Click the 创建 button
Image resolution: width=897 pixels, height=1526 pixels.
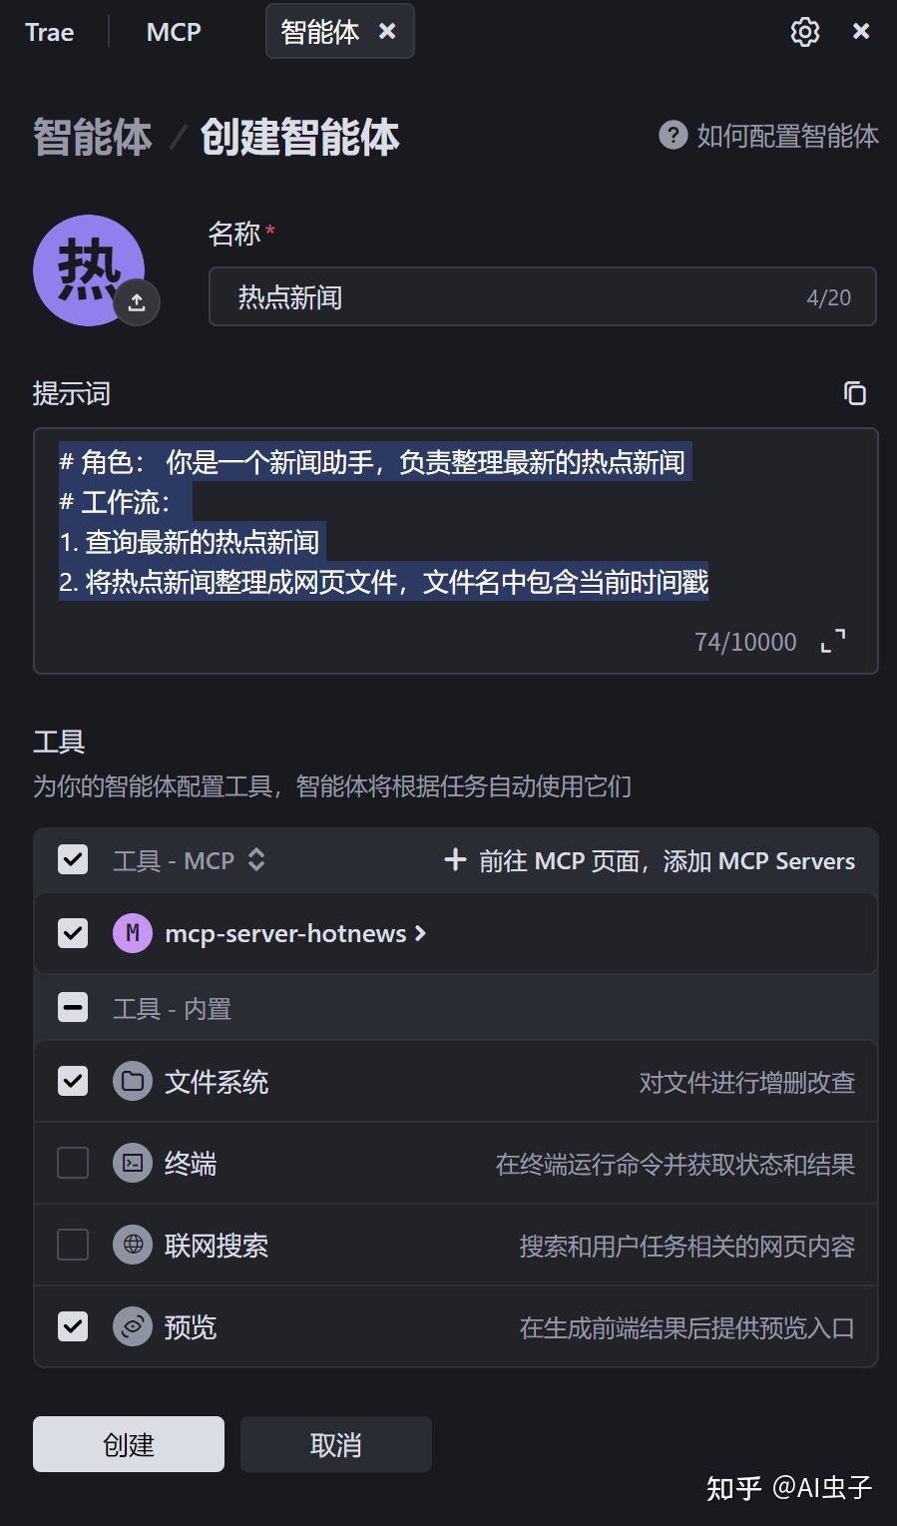(128, 1443)
